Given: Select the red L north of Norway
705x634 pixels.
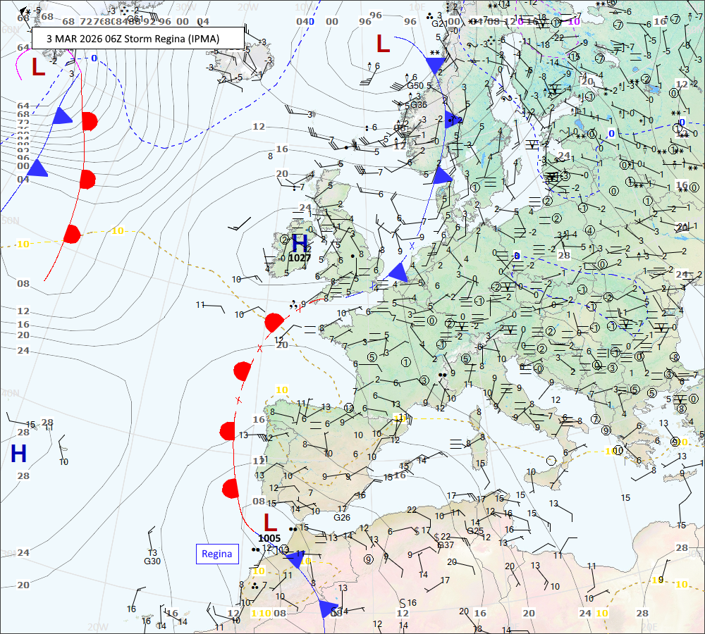Looking at the screenshot, I should pyautogui.click(x=383, y=44).
